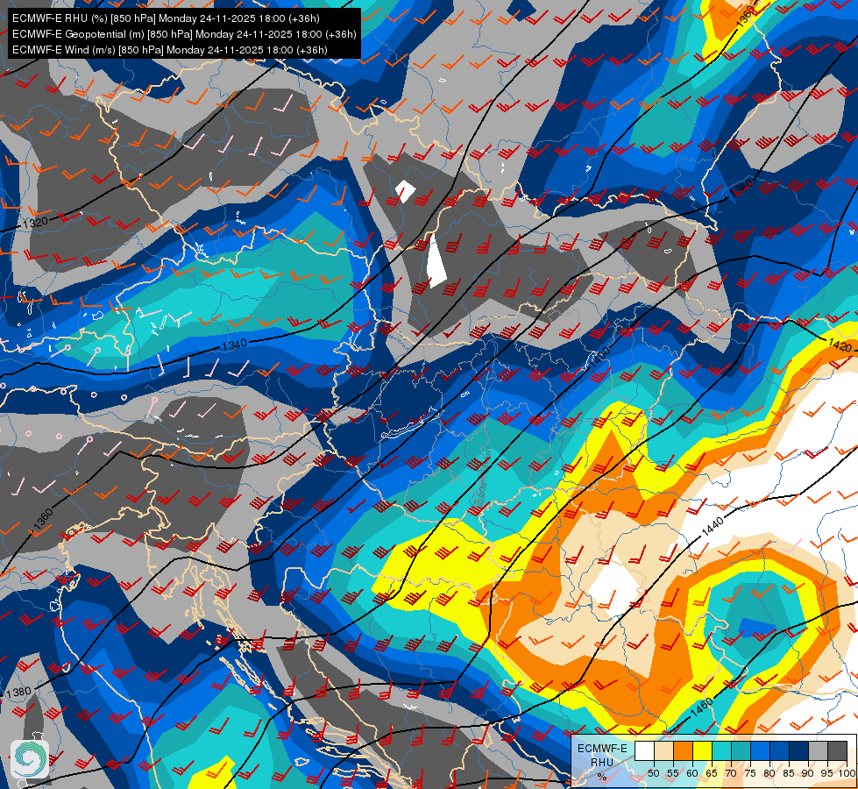Image resolution: width=858 pixels, height=789 pixels.
Task: Select the white below-50% legend swatch
Action: [644, 751]
